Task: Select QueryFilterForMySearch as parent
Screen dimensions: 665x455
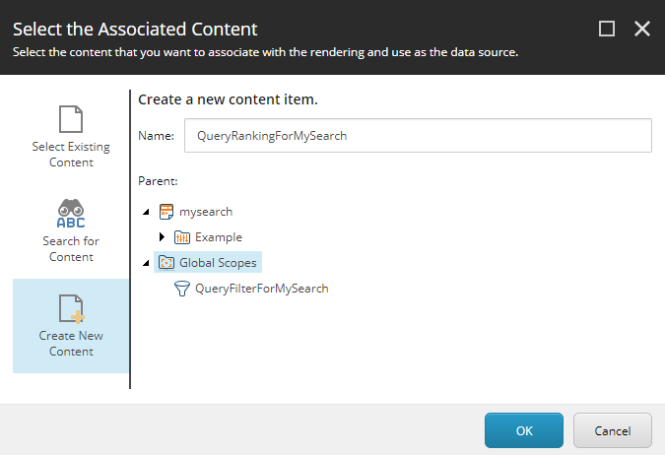Action: 261,289
